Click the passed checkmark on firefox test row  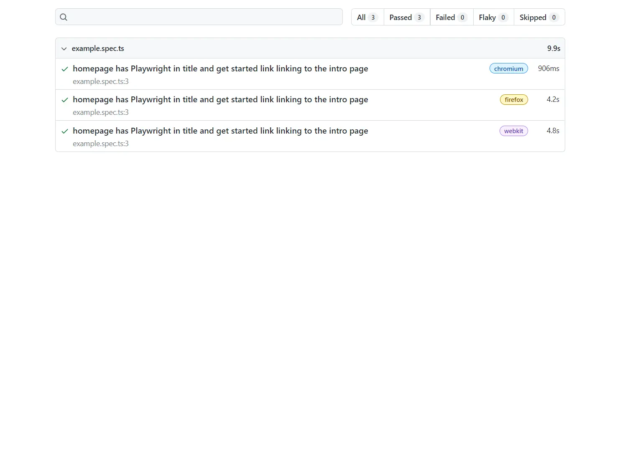65,100
